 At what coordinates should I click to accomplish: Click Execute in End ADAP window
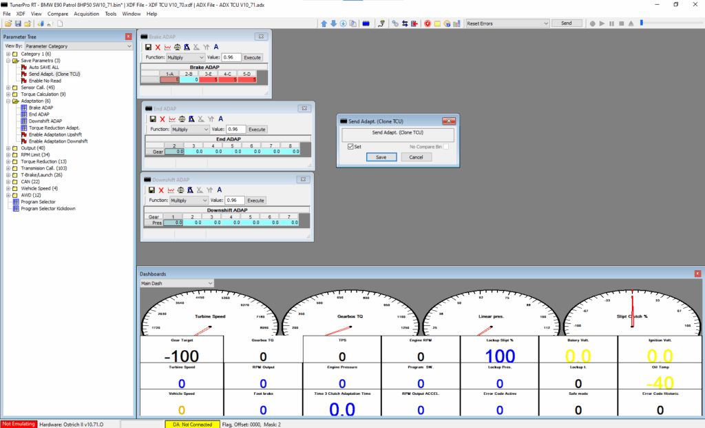pyautogui.click(x=257, y=129)
